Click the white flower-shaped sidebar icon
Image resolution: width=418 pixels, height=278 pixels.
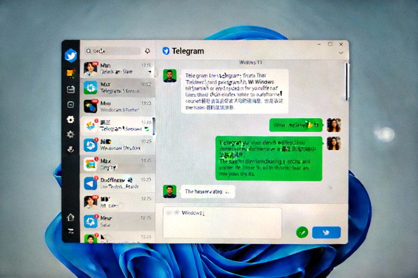[70, 120]
